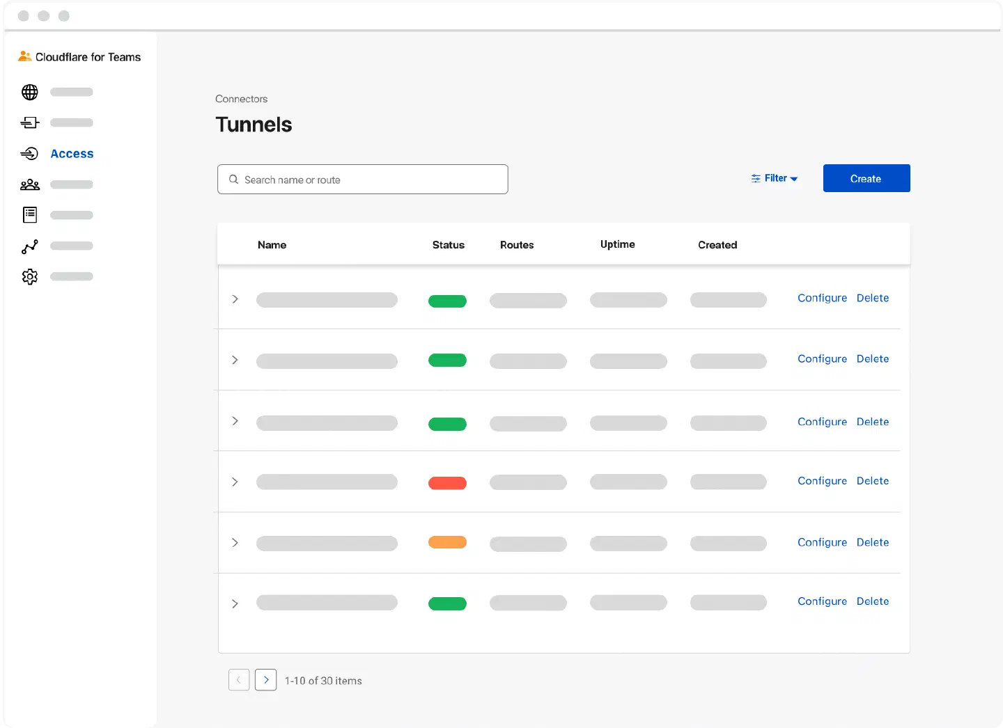
Task: Open the globe icon in sidebar
Action: pos(30,92)
